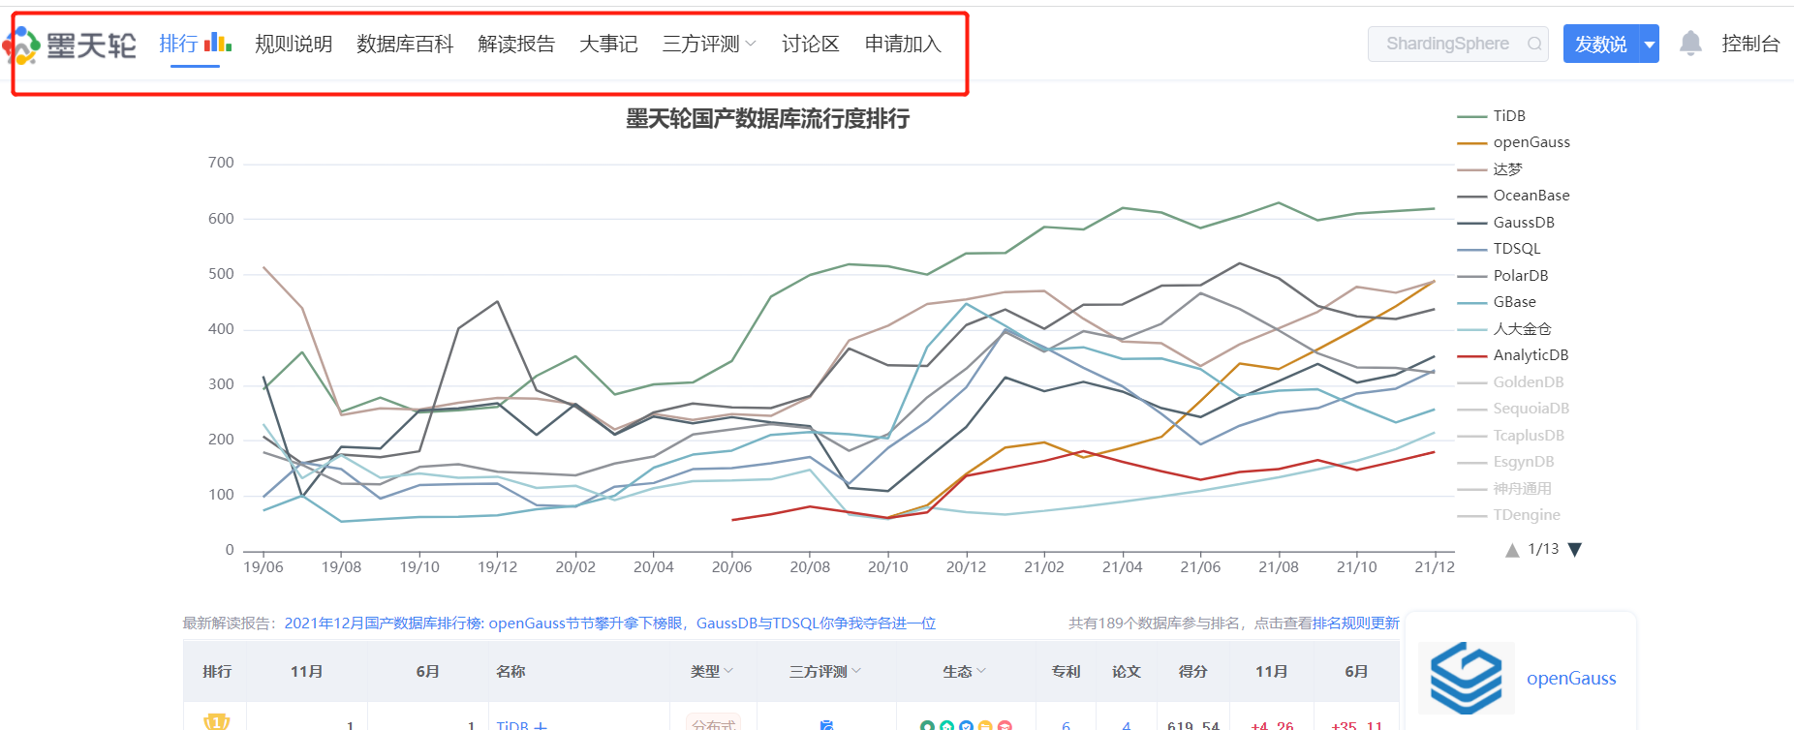Image resolution: width=1794 pixels, height=730 pixels.
Task: Open the 发数说 dropdown arrow
Action: coord(1650,44)
